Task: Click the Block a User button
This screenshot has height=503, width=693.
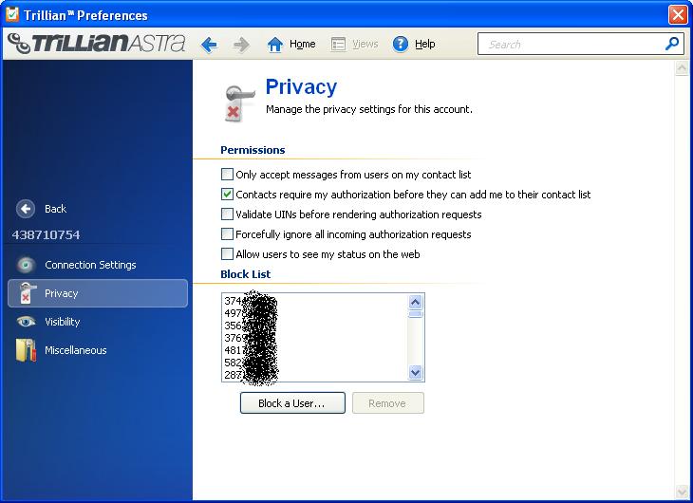Action: 292,403
